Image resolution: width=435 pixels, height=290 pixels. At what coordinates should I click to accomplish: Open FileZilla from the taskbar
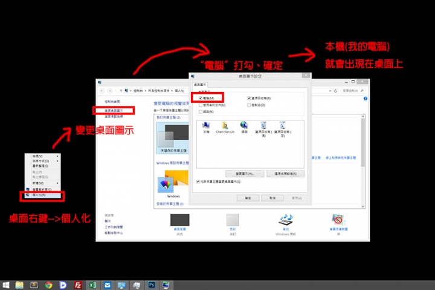(78, 285)
